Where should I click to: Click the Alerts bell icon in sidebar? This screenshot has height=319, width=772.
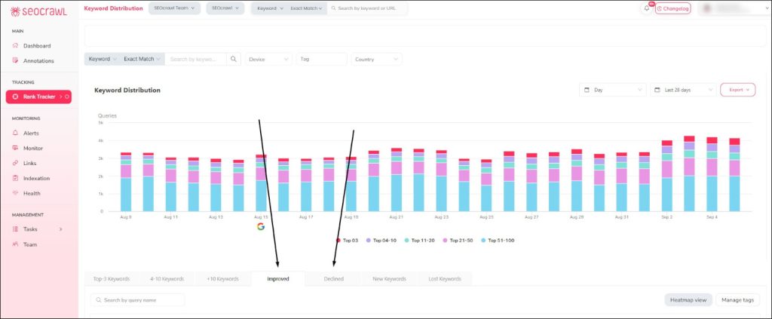[x=15, y=133]
